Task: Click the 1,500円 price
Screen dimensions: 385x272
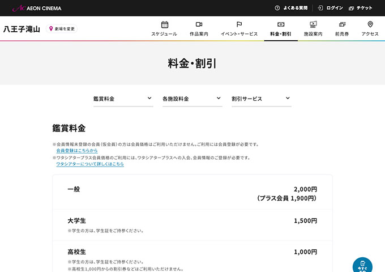Action: (x=305, y=220)
